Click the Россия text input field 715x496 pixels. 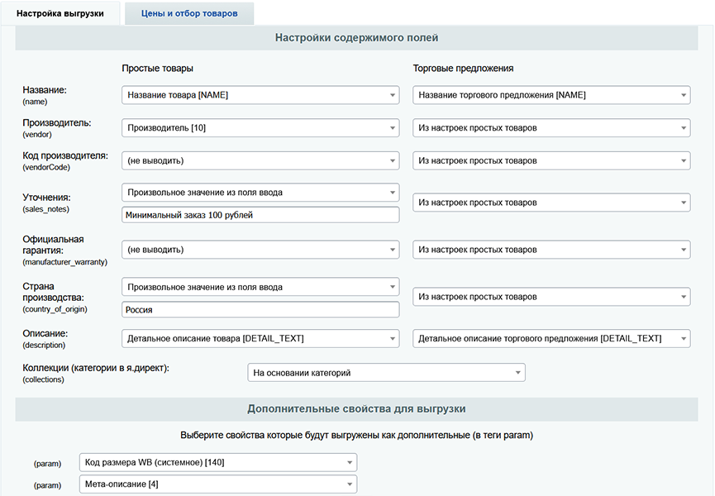[260, 310]
